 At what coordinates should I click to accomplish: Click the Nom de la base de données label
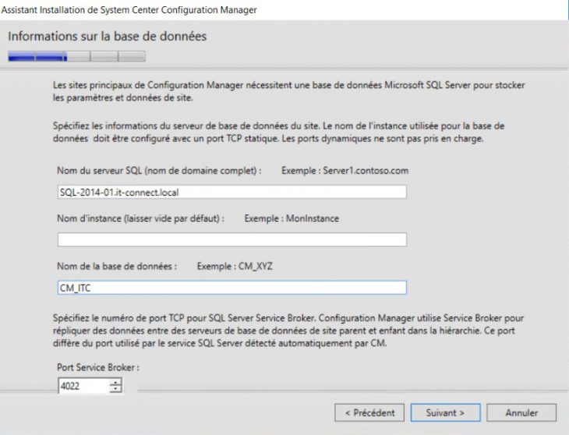117,266
